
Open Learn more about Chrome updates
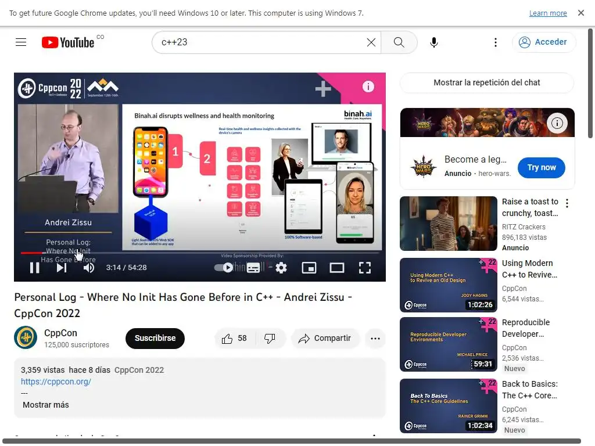pyautogui.click(x=548, y=13)
